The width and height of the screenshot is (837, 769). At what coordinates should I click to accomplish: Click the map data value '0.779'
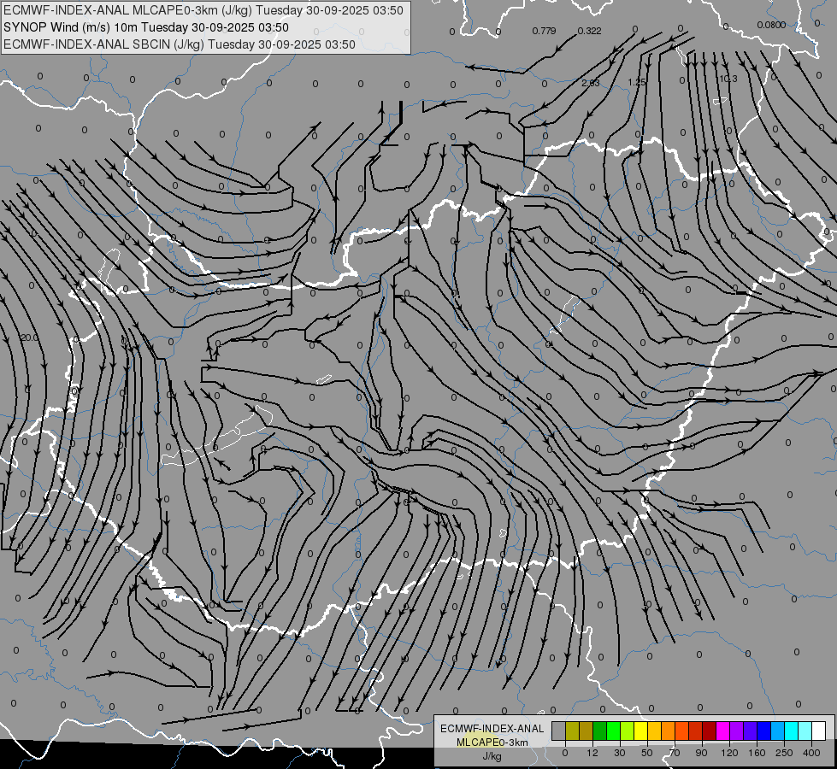(x=544, y=31)
